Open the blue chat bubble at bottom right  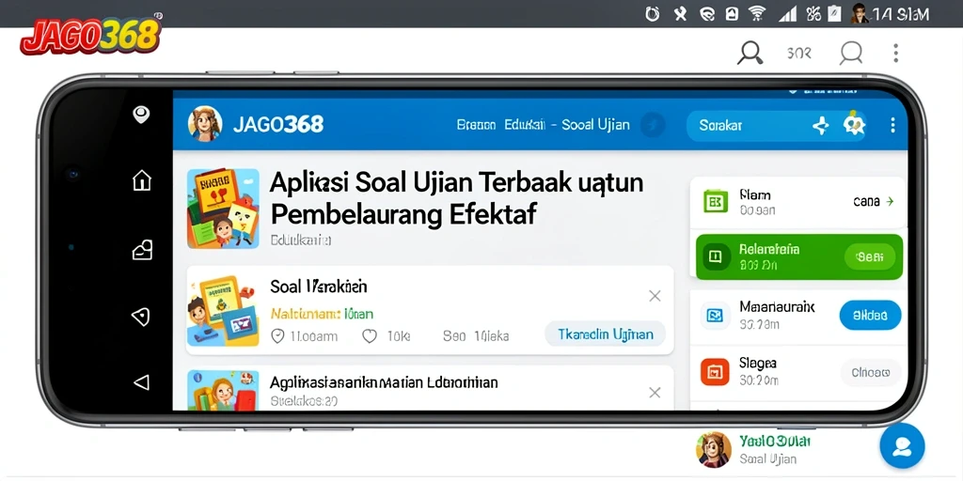pos(902,446)
